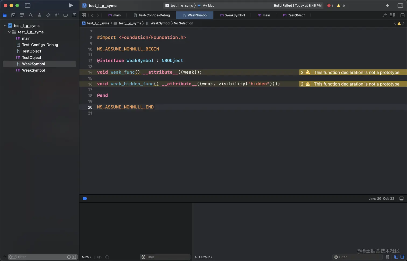The height and width of the screenshot is (261, 407).
Task: Switch to the TestObject editor tab
Action: click(294, 15)
